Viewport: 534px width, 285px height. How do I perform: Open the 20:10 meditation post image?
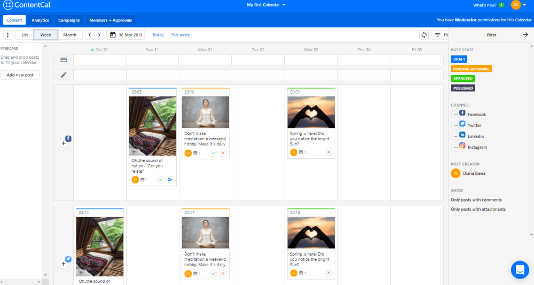(206, 112)
